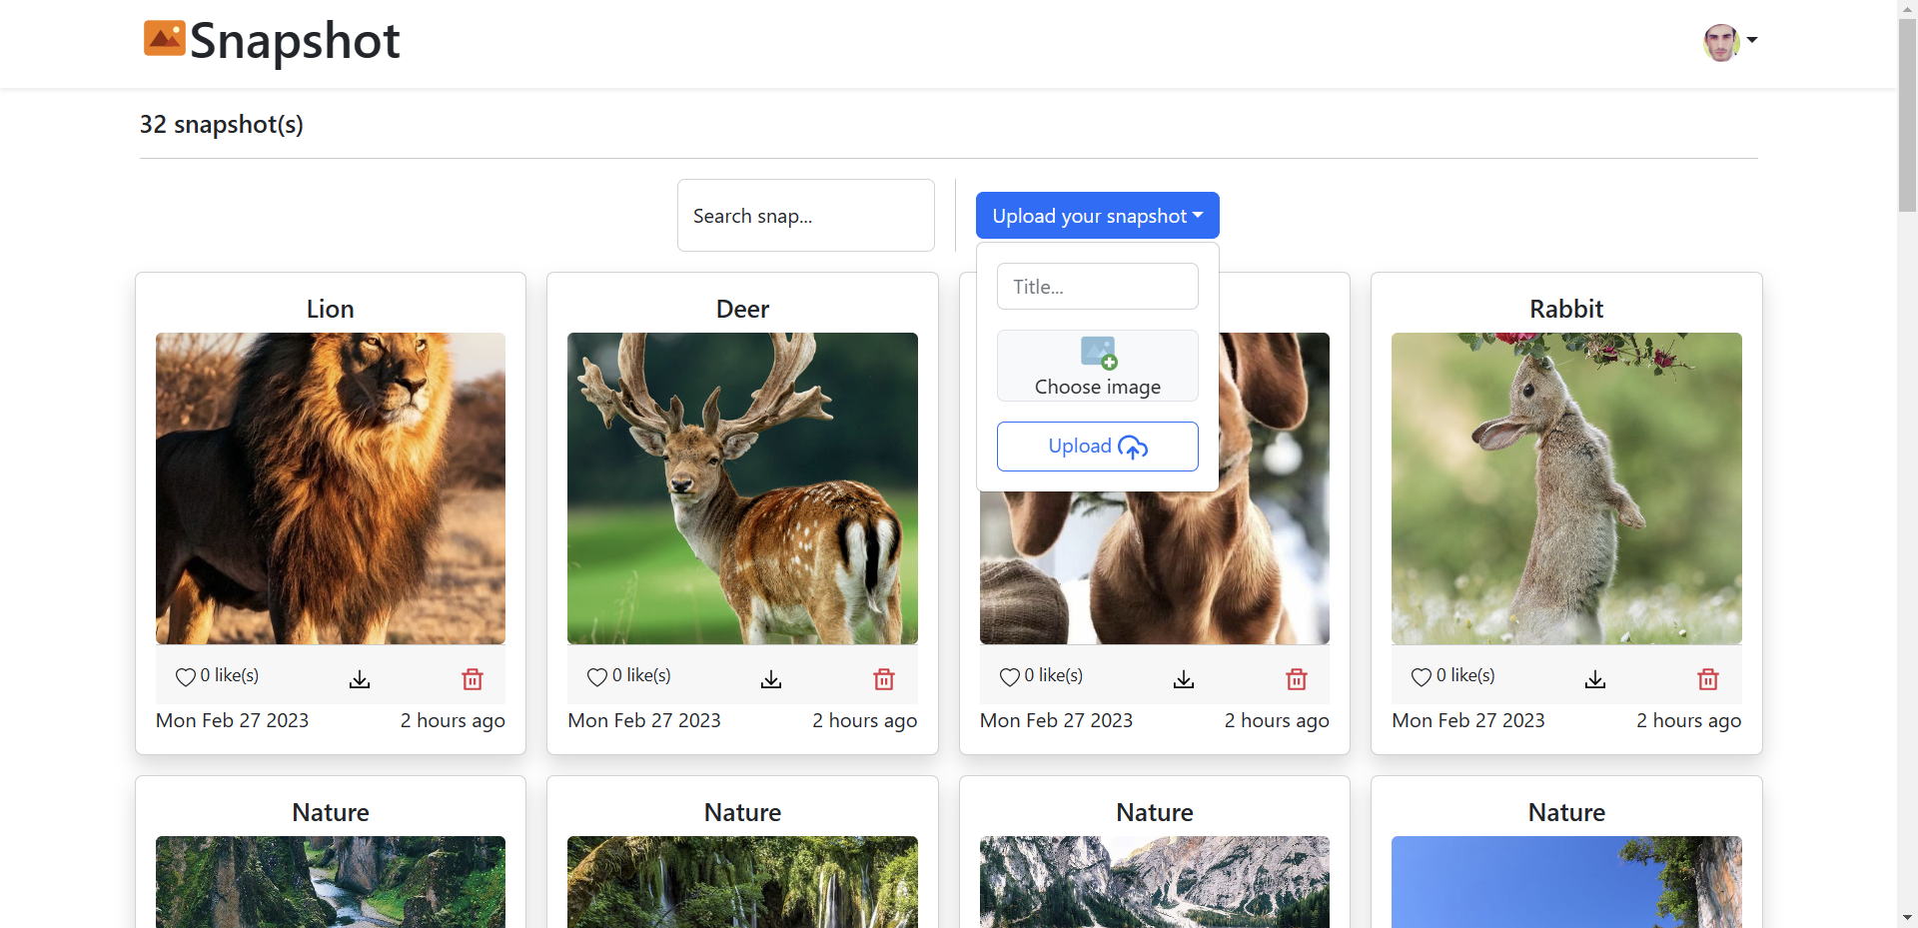This screenshot has width=1918, height=928.
Task: Download the snapshot behind the upload popup
Action: coord(1183,679)
